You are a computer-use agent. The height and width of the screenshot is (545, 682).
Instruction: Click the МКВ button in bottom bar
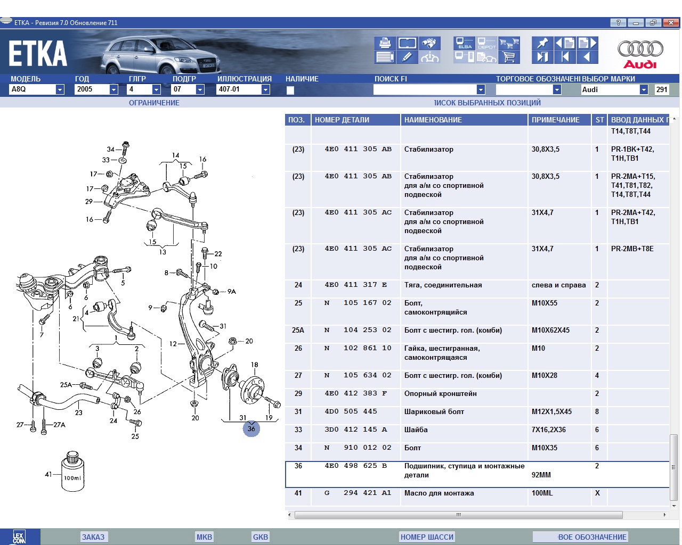pos(204,537)
